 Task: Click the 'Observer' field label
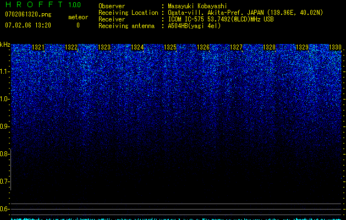click(112, 6)
